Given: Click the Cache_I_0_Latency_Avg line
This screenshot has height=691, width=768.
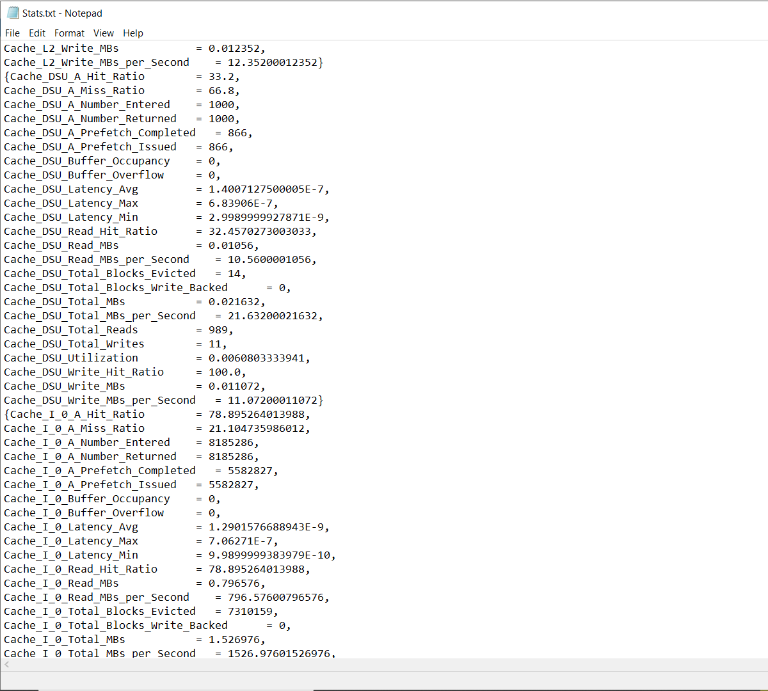Looking at the screenshot, I should (x=166, y=527).
